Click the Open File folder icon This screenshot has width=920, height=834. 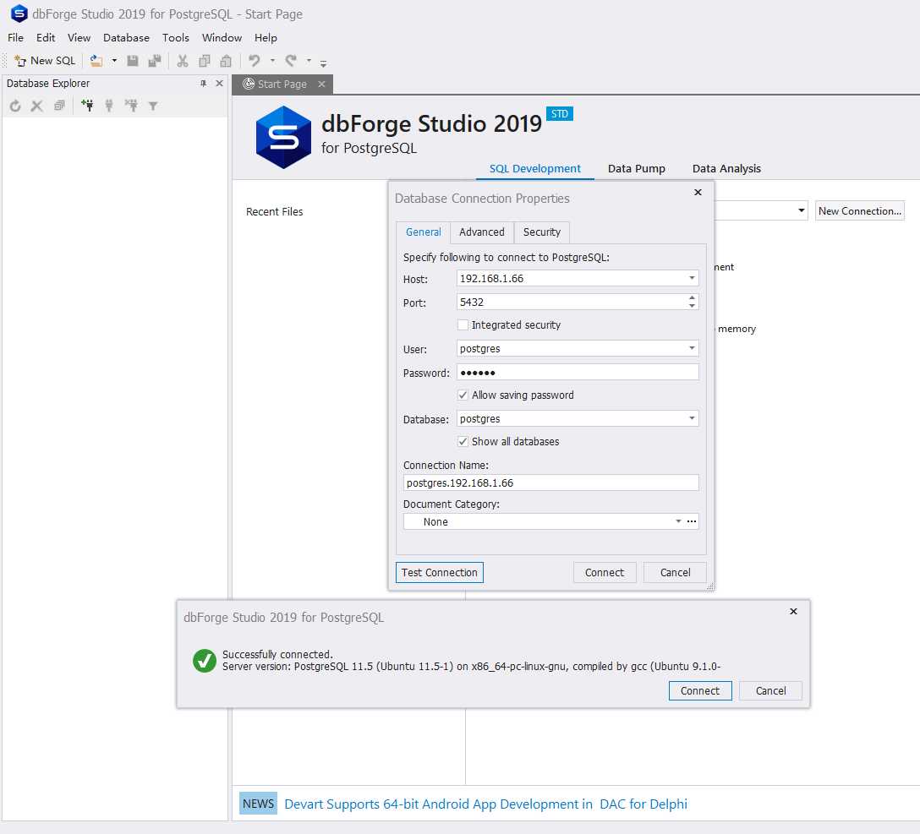pos(96,60)
